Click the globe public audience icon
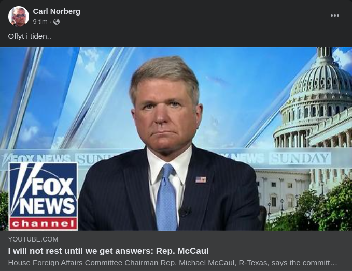 (x=57, y=22)
